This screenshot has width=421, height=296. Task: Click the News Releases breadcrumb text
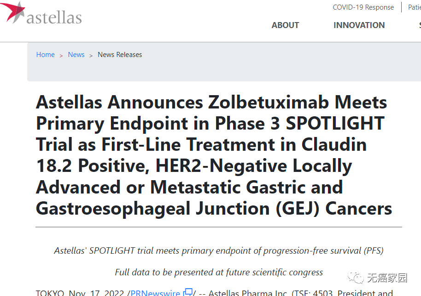pos(120,55)
